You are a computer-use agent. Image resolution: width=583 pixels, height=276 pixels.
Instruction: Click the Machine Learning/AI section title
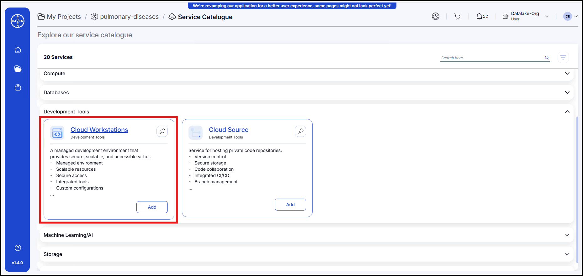click(68, 235)
